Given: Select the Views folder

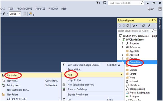Looking at the screenshot, I should (132, 77).
